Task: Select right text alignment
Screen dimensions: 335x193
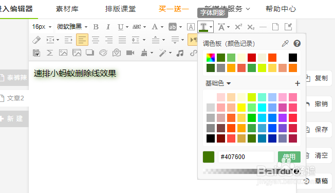Action: coord(109,40)
